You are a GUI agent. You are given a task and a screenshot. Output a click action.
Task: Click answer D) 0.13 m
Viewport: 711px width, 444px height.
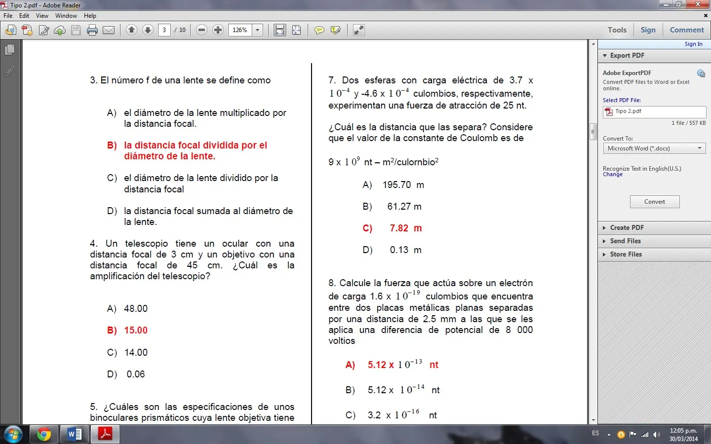pos(392,250)
